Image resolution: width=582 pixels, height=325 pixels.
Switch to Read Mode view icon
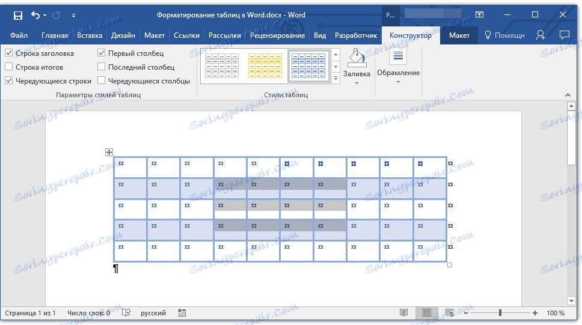coord(404,313)
